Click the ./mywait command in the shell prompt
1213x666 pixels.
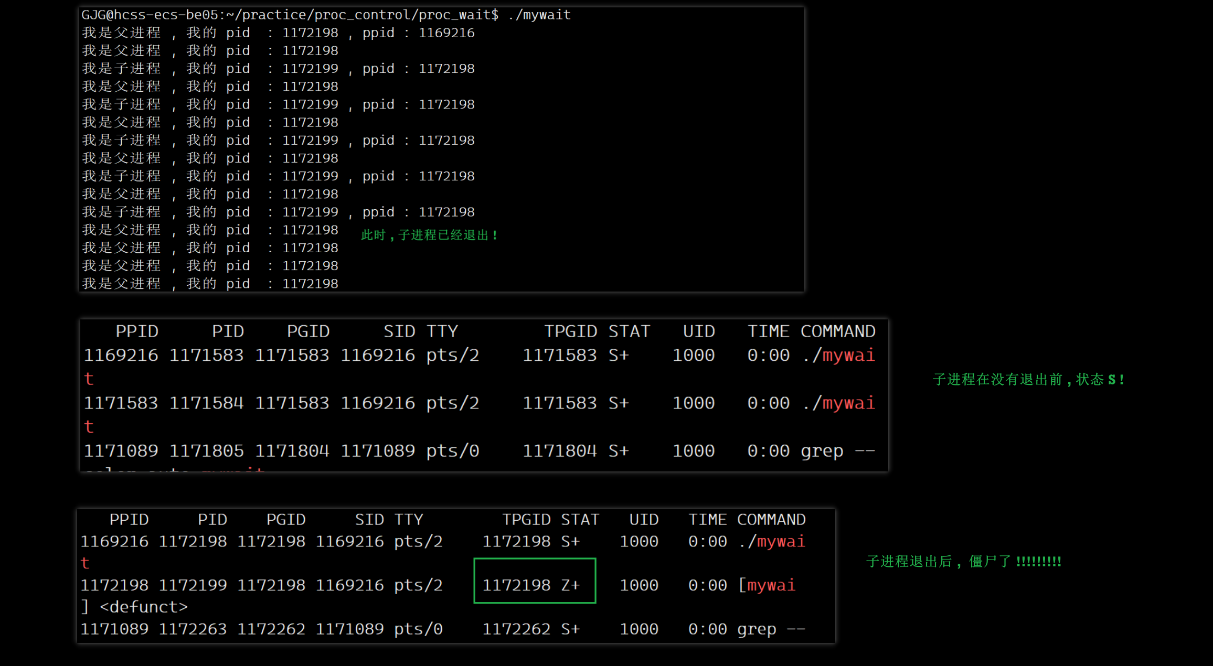[x=539, y=15]
